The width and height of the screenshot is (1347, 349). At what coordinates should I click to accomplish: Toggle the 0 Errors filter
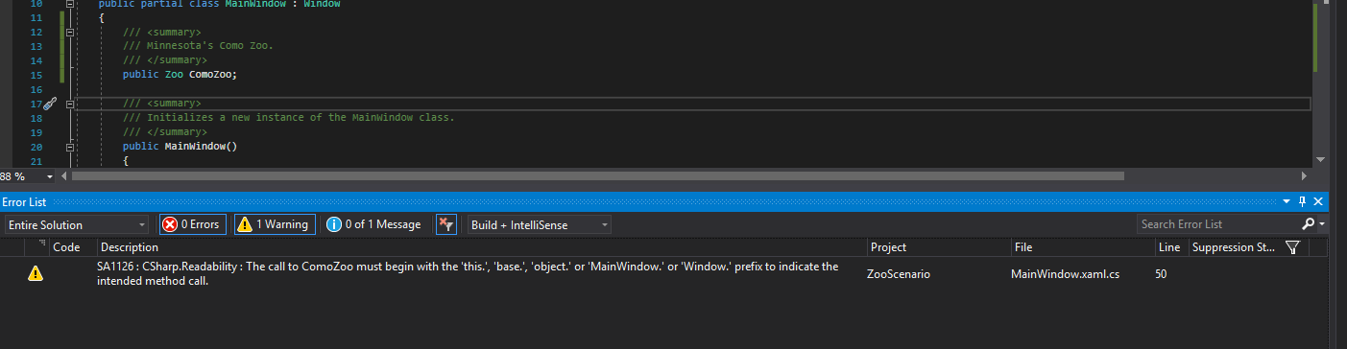[x=193, y=224]
